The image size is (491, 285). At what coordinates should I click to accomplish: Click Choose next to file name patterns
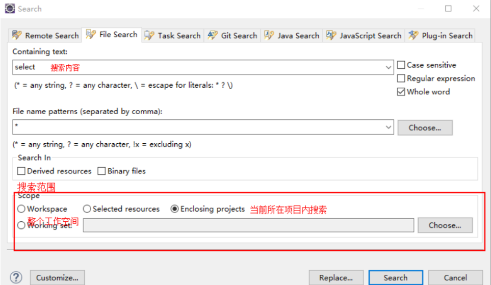click(x=425, y=128)
